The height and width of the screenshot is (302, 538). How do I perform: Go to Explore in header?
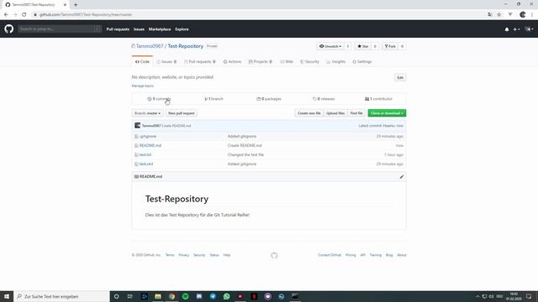[x=182, y=29]
